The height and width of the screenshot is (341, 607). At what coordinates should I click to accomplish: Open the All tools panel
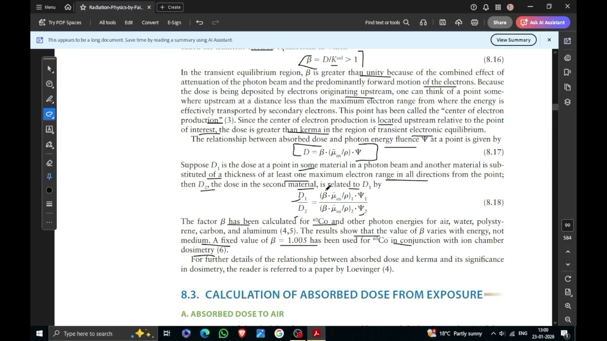click(107, 22)
